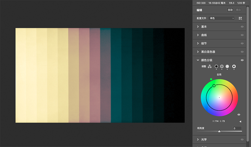Click the eye icon below the color wheel
Image resolution: width=251 pixels, height=147 pixels.
coord(239,115)
